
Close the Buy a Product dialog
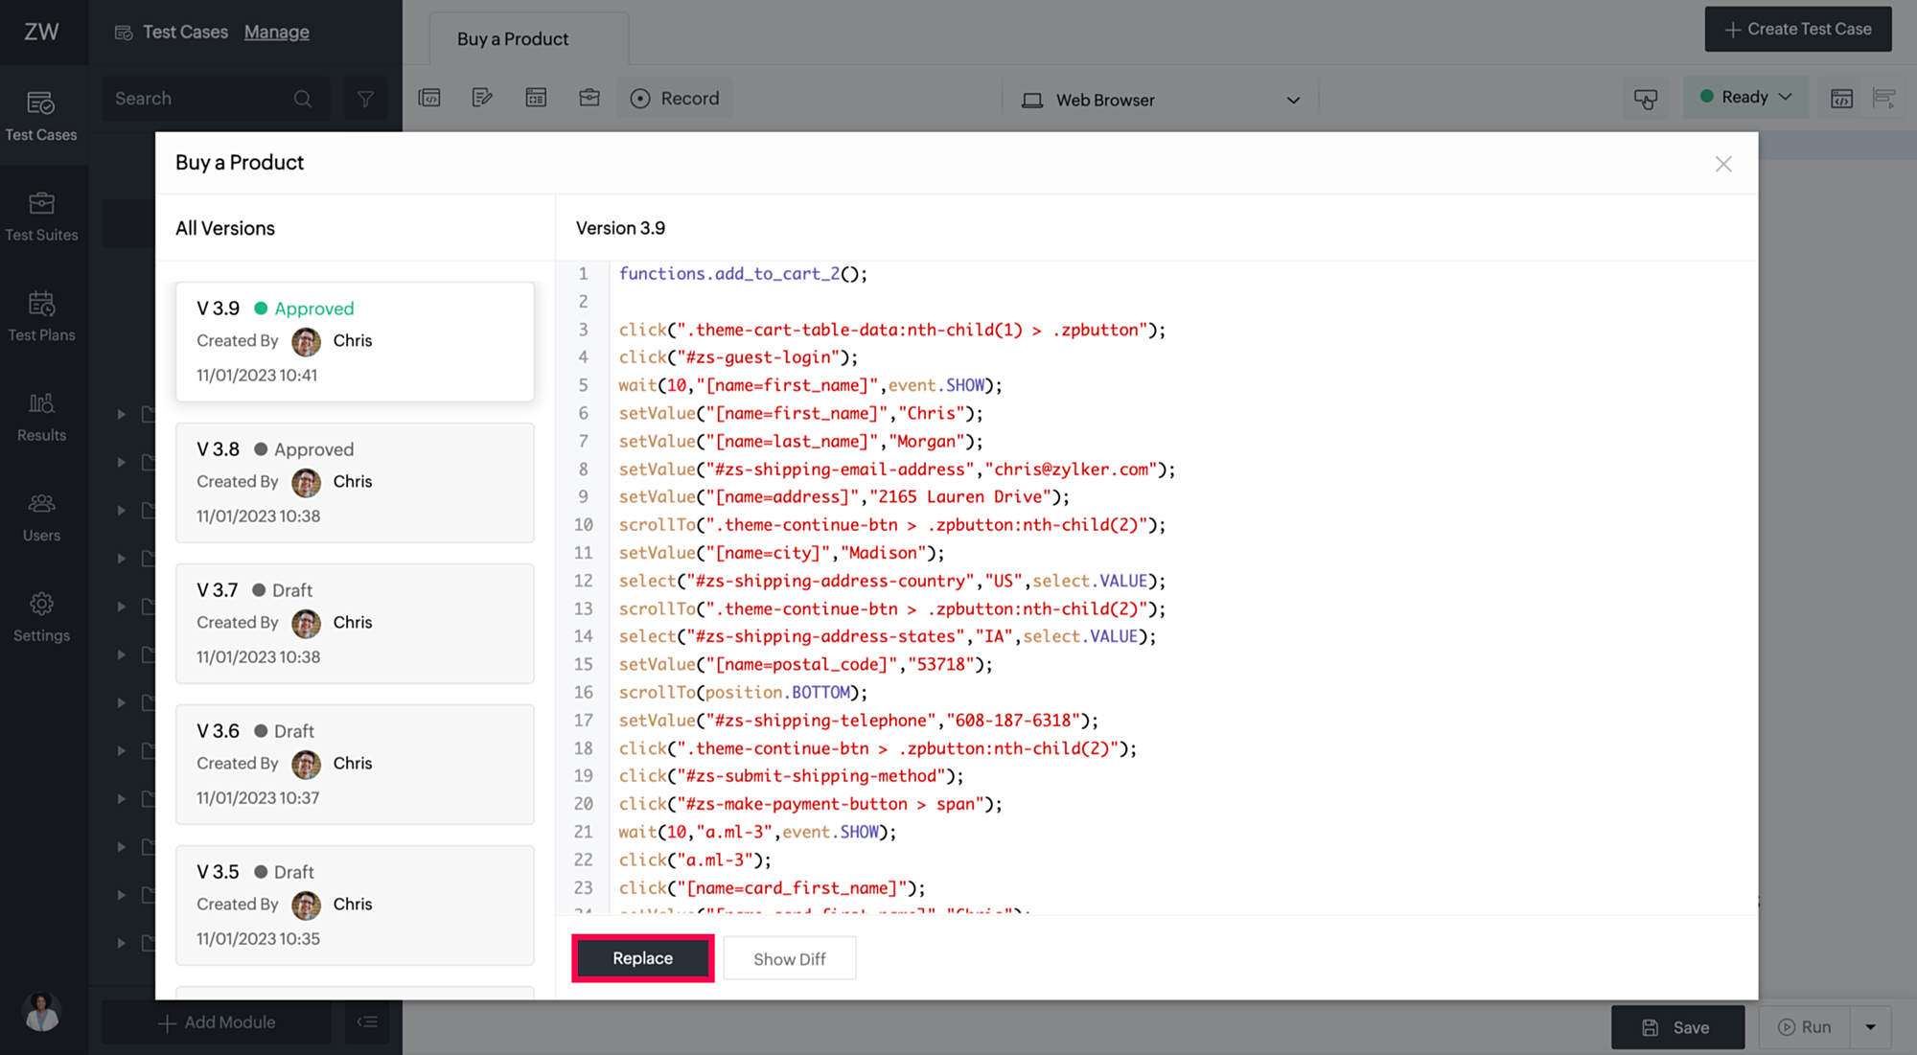pos(1723,164)
